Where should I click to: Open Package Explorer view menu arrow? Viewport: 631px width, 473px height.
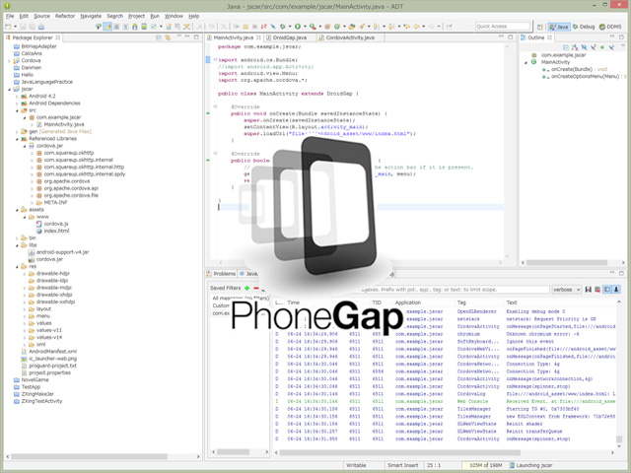click(x=178, y=37)
